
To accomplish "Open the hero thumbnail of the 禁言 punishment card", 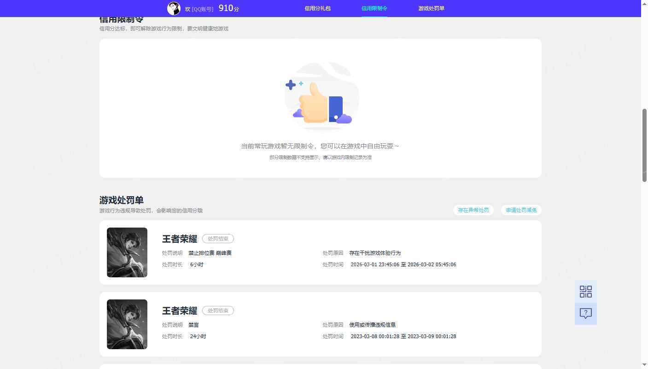I will click(x=127, y=324).
